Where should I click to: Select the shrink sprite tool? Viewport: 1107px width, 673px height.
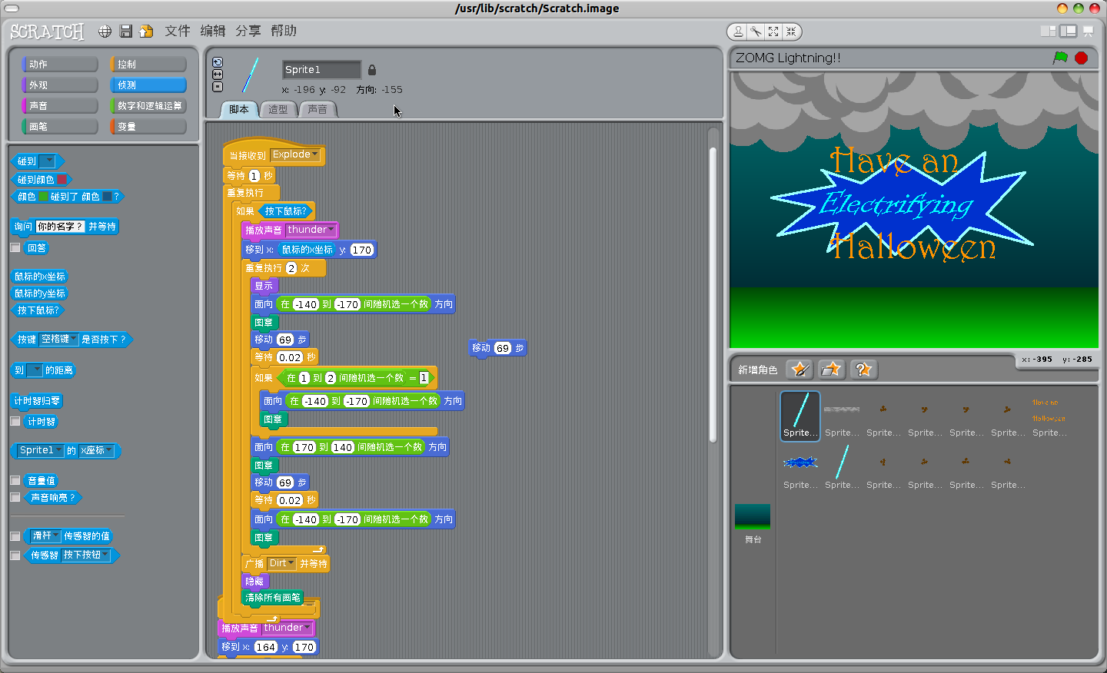tap(791, 31)
